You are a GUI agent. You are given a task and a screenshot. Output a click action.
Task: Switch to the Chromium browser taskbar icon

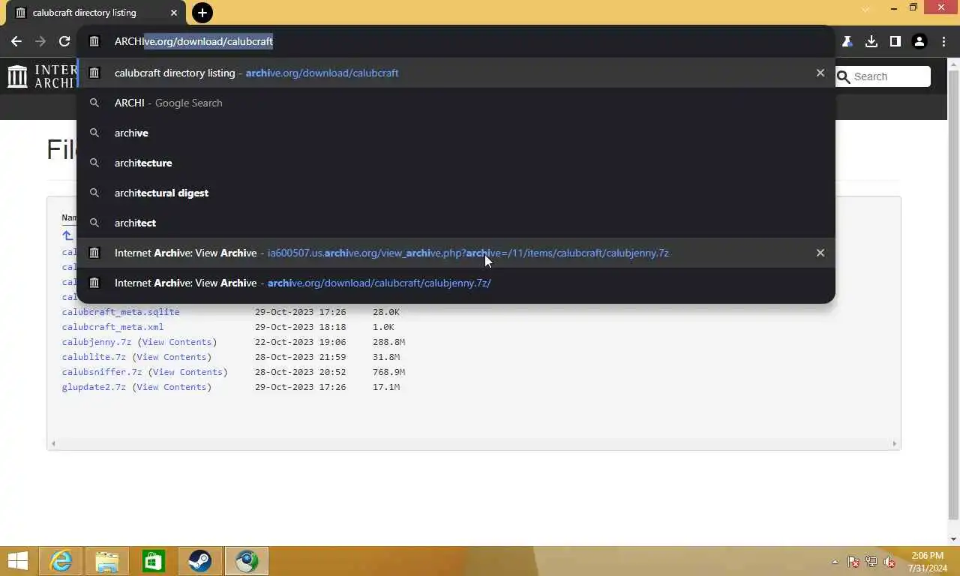247,561
